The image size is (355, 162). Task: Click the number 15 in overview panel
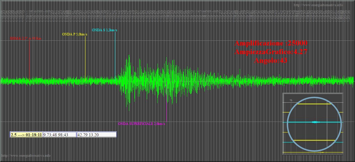pos(291,100)
